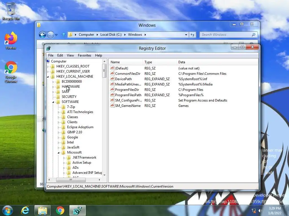Click the volume speaker icon in the tray
289x216 pixels.
point(260,211)
